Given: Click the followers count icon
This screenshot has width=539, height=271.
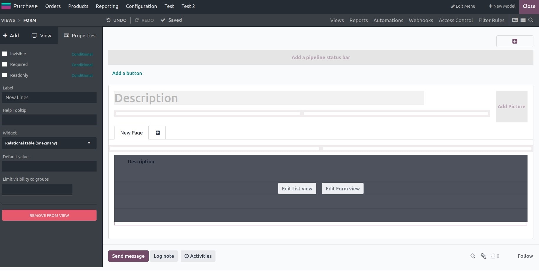Looking at the screenshot, I should 495,256.
